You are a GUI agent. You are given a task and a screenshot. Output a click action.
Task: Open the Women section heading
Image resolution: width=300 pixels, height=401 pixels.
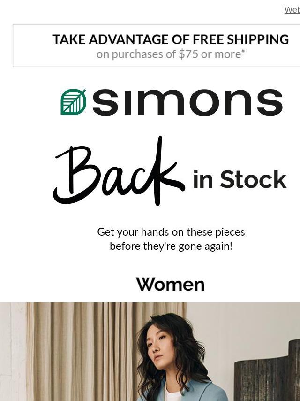[171, 284]
